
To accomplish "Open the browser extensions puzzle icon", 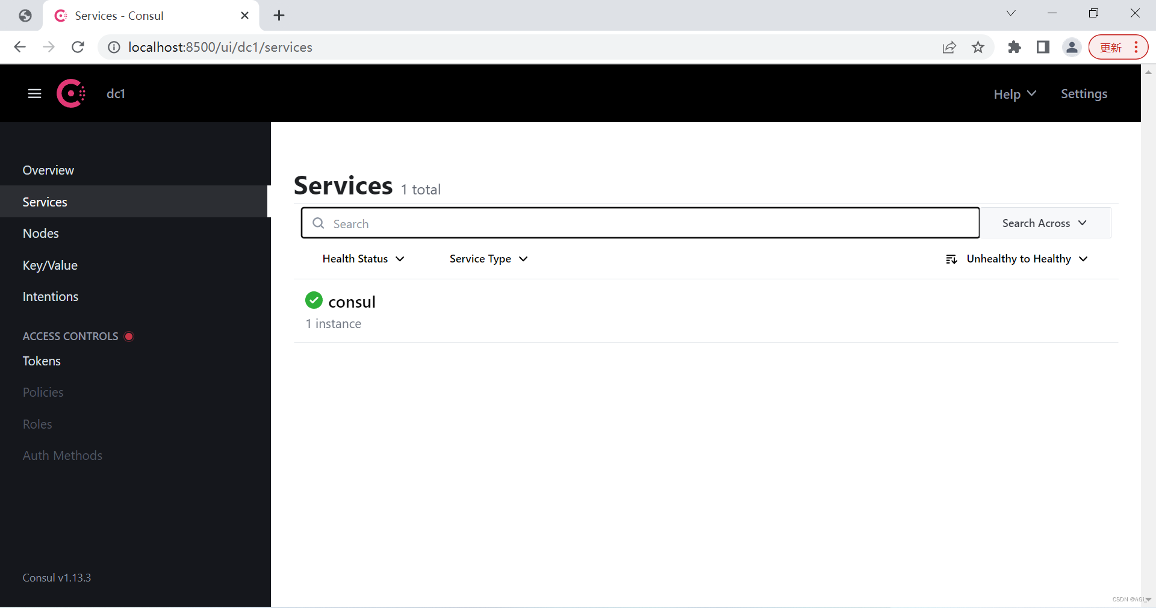I will point(1014,47).
